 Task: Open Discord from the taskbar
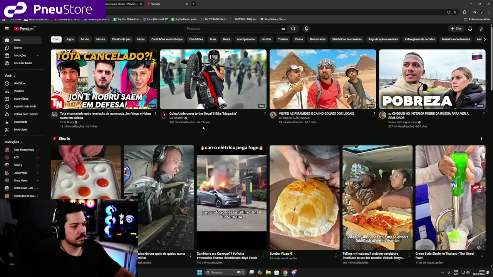click(293, 272)
